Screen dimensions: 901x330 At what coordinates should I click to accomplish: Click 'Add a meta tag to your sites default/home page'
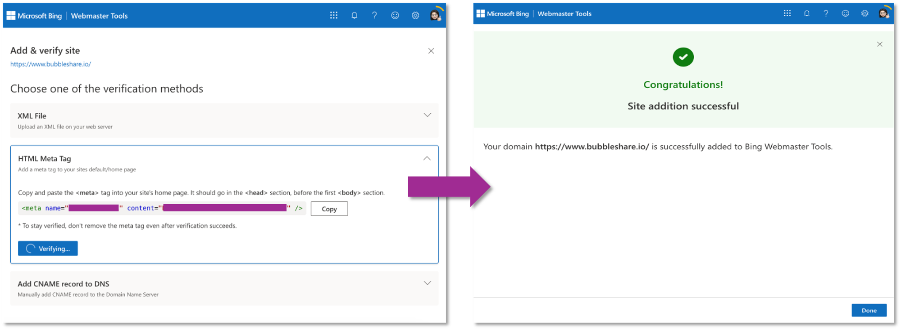point(77,169)
